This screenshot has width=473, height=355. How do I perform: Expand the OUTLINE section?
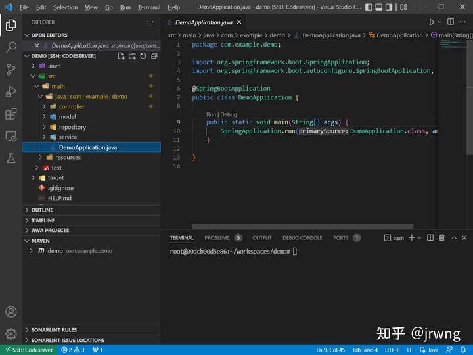[x=91, y=210]
